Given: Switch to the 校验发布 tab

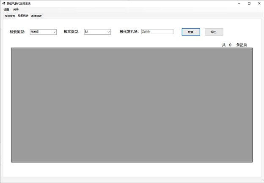Looking at the screenshot, I should pos(10,16).
